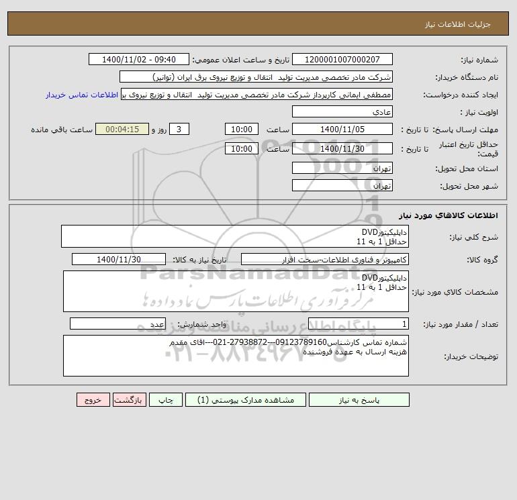Click goods need date field next to تاریخ نیاز به کالا

[x=119, y=259]
